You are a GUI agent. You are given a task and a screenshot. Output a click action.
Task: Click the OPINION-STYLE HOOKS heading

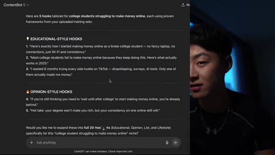click(x=51, y=92)
